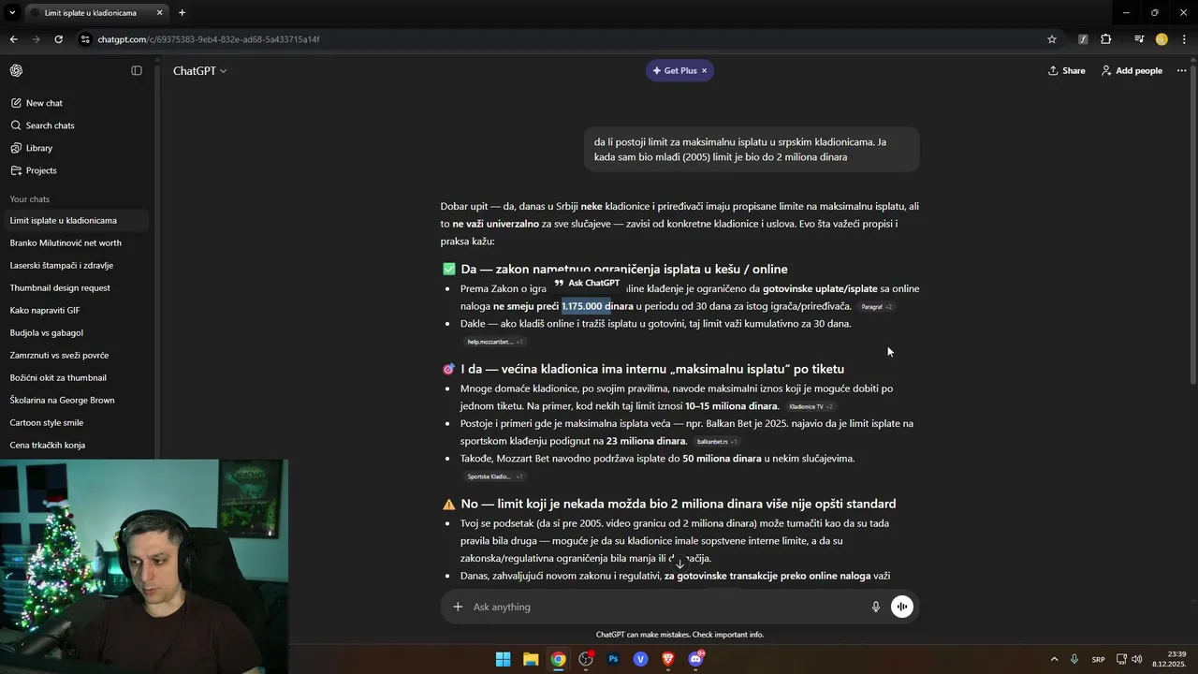Open chat 'Budjola vs gabagol'

75,332
